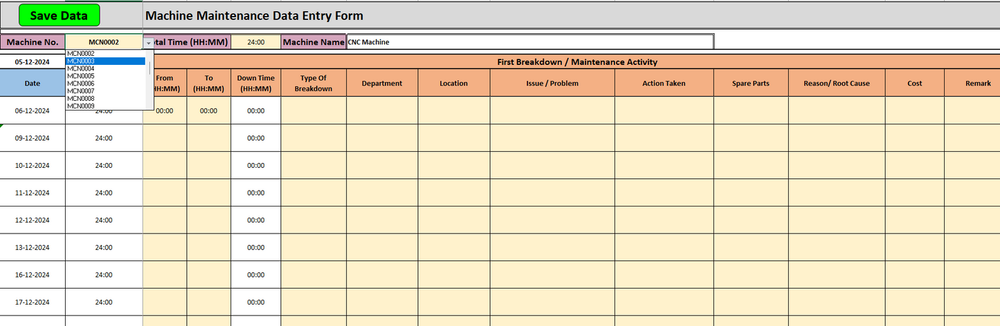Image resolution: width=1000 pixels, height=326 pixels.
Task: Select the Issue / Problem header
Action: coord(552,83)
